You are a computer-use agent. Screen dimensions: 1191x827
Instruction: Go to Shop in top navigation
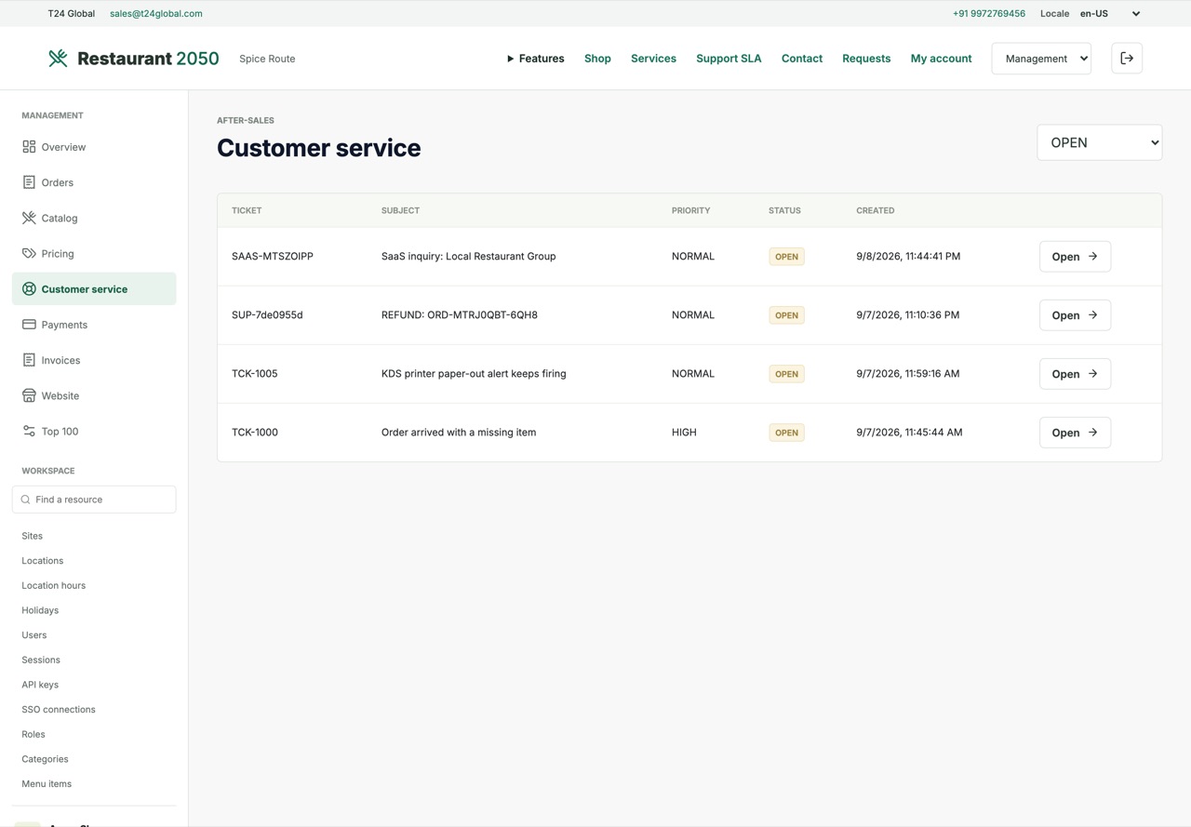point(597,59)
